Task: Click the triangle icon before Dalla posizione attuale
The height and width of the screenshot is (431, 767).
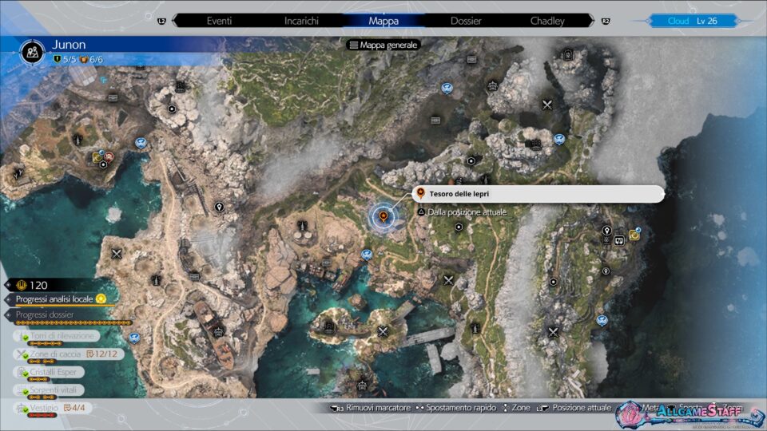Action: click(x=421, y=212)
